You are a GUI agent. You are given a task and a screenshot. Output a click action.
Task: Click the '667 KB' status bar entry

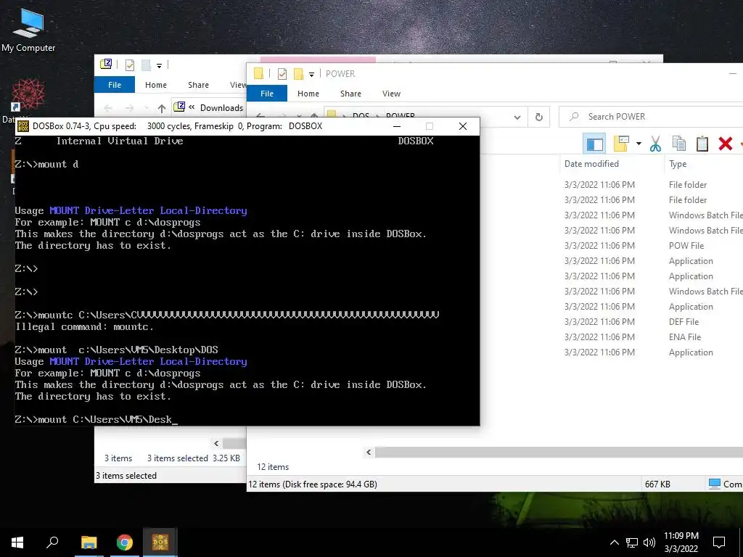657,484
